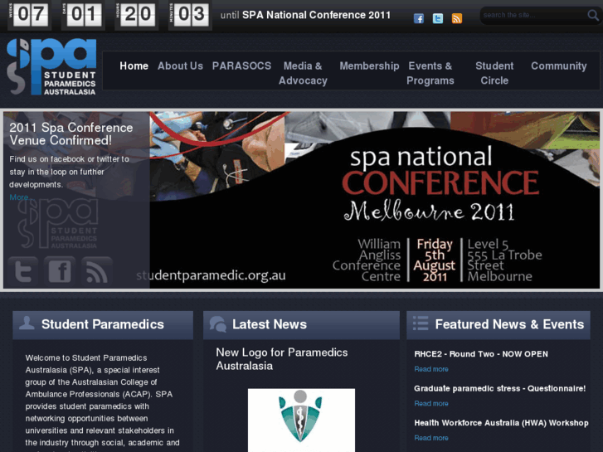Click Read more under Health Workforce Australia Workshop
This screenshot has width=603, height=452.
click(x=431, y=438)
